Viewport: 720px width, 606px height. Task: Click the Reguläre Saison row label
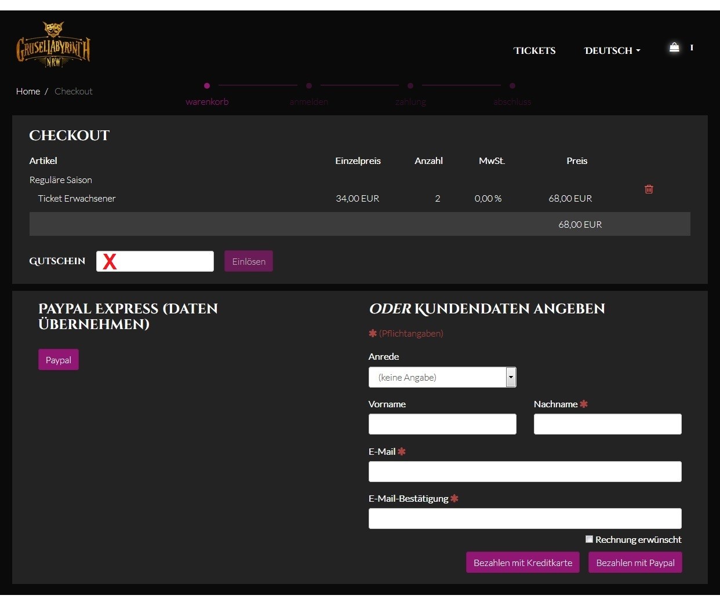point(61,180)
